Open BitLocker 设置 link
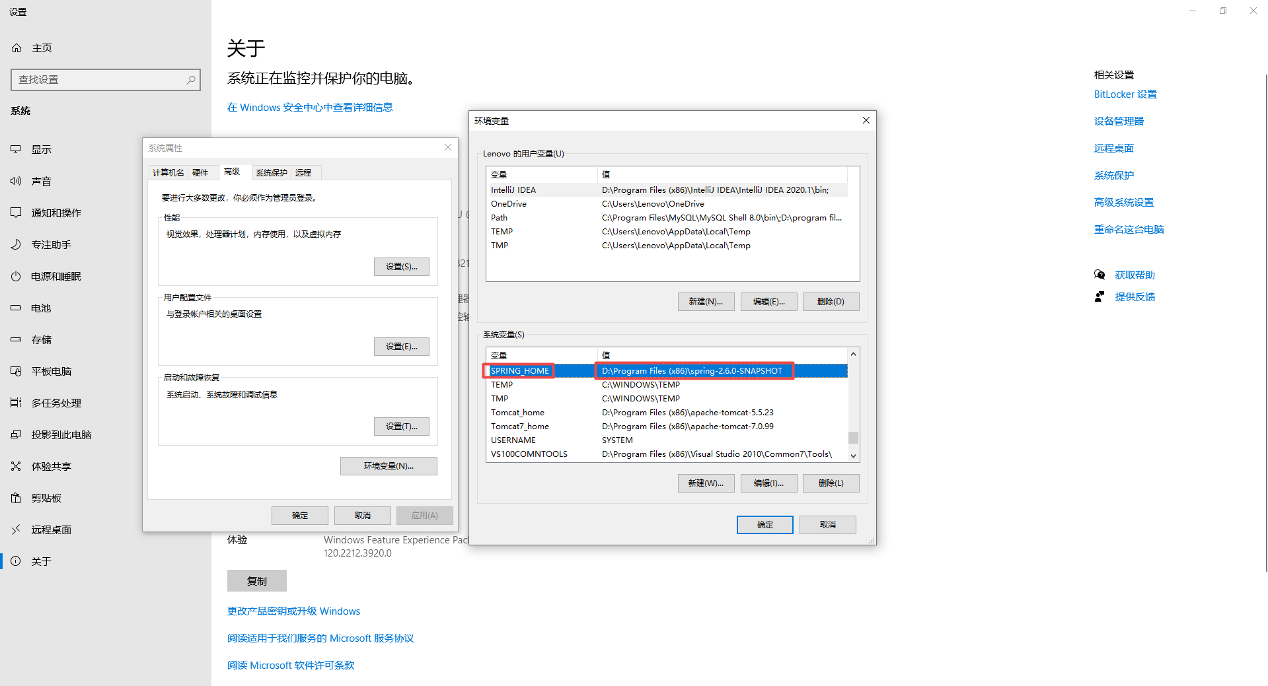This screenshot has width=1268, height=686. pos(1125,94)
